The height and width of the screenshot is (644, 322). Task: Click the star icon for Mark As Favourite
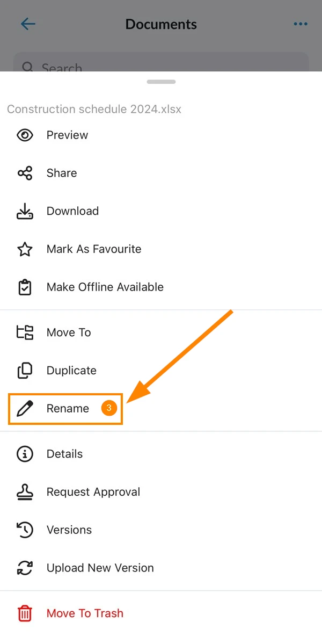point(25,249)
